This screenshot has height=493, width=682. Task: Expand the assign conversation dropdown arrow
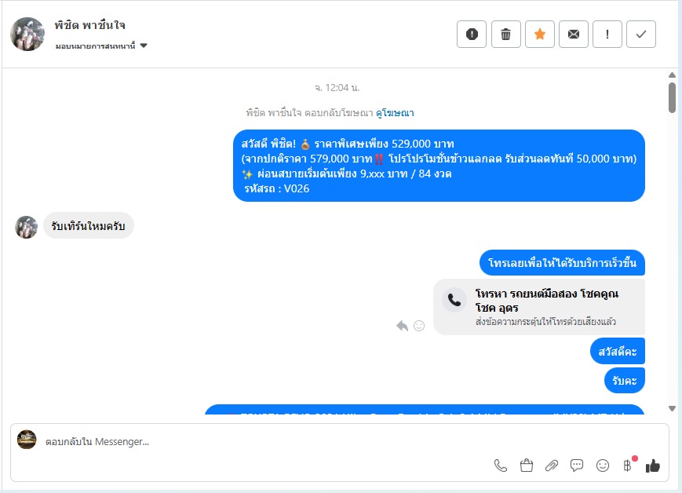(x=144, y=46)
